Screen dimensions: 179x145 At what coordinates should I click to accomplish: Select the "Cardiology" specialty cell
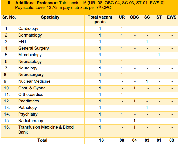click(x=28, y=29)
